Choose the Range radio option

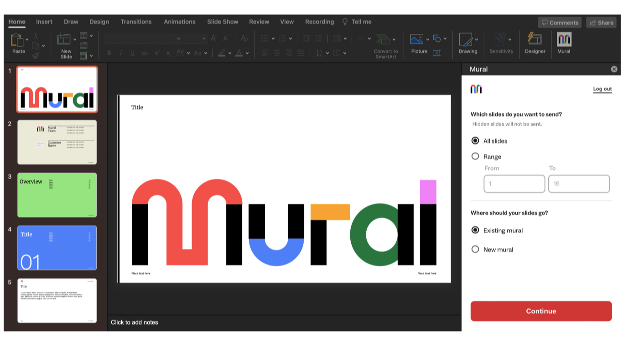tap(475, 156)
